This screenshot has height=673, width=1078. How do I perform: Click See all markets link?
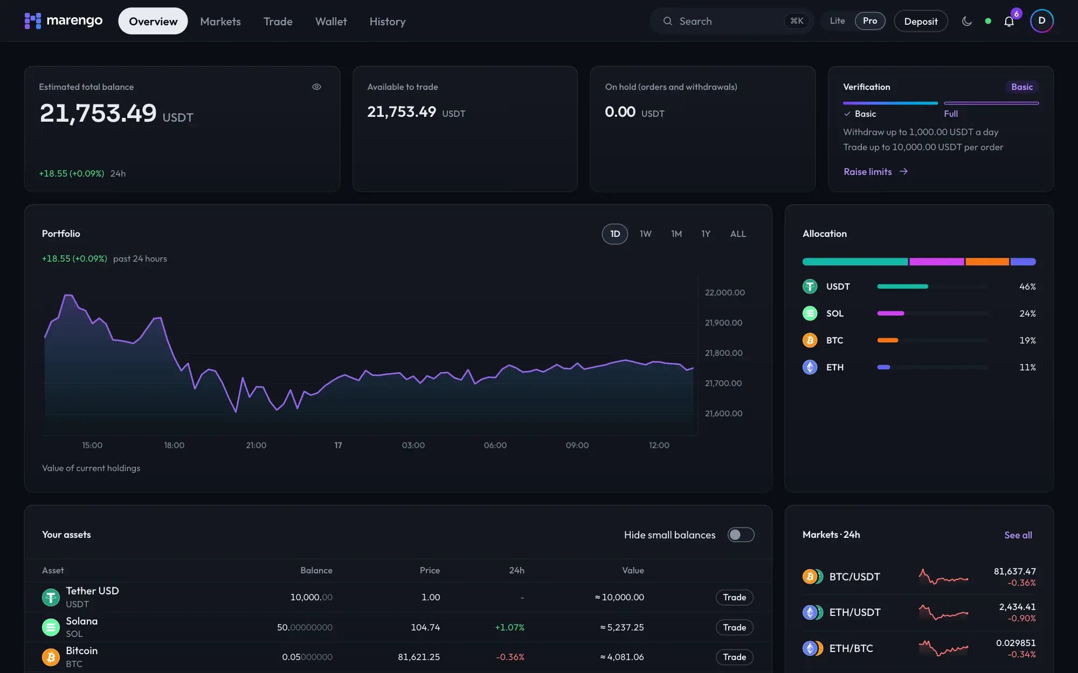point(1018,535)
